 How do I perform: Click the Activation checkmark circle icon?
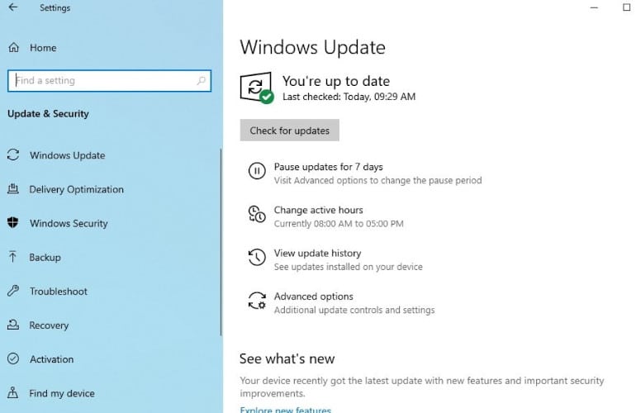(x=13, y=358)
